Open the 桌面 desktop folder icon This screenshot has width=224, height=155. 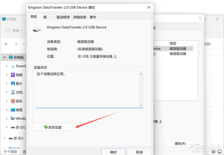[13, 110]
